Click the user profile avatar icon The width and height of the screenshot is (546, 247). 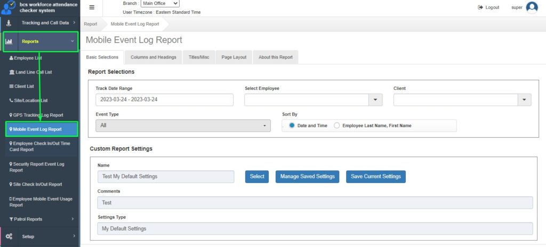coord(532,7)
